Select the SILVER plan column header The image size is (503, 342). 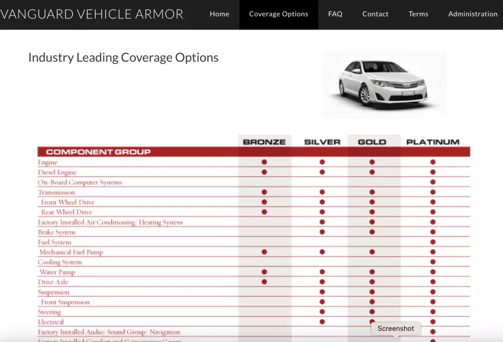click(322, 142)
